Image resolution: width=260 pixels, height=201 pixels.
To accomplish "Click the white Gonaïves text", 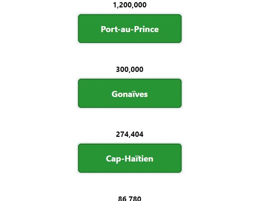I will pyautogui.click(x=130, y=94).
